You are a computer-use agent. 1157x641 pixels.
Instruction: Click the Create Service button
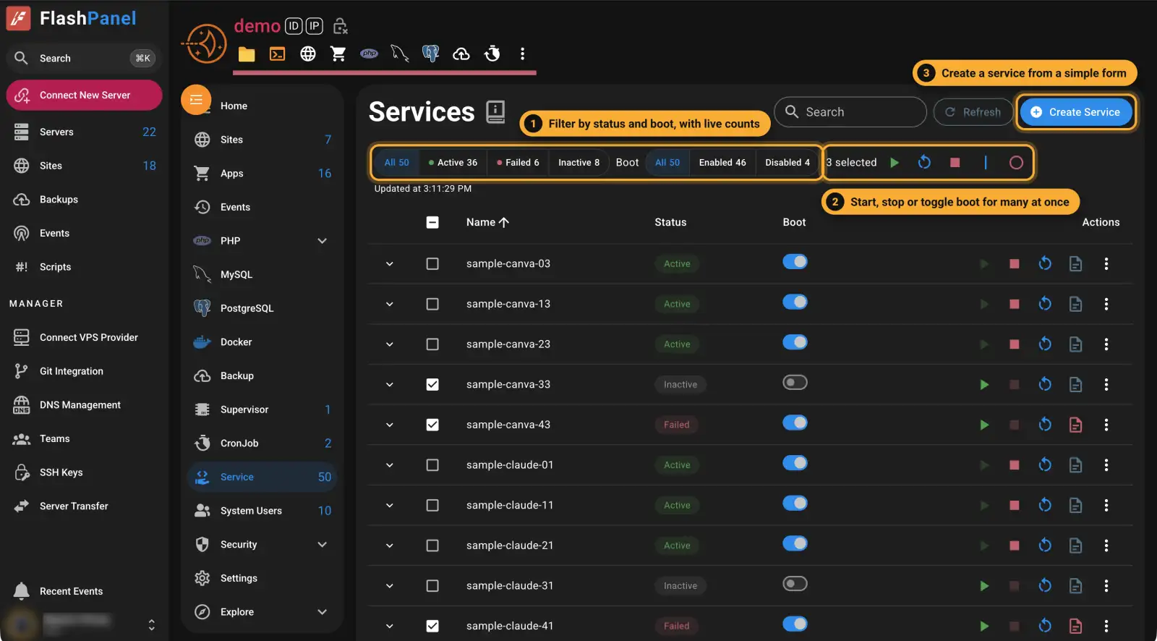[1076, 112]
